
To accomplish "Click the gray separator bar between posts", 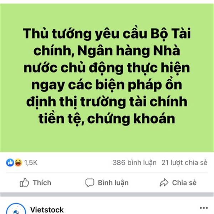I will pos(107,194).
